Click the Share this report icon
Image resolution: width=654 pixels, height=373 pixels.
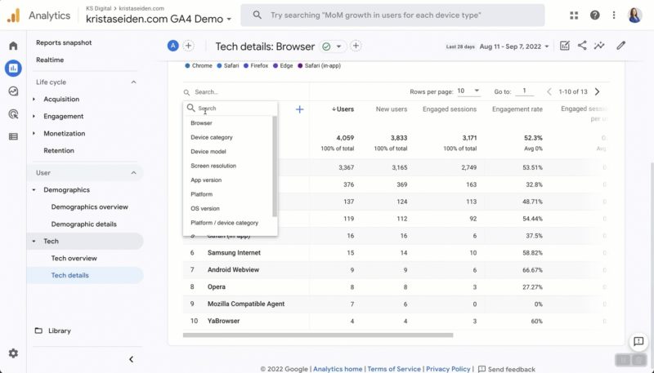coord(582,46)
